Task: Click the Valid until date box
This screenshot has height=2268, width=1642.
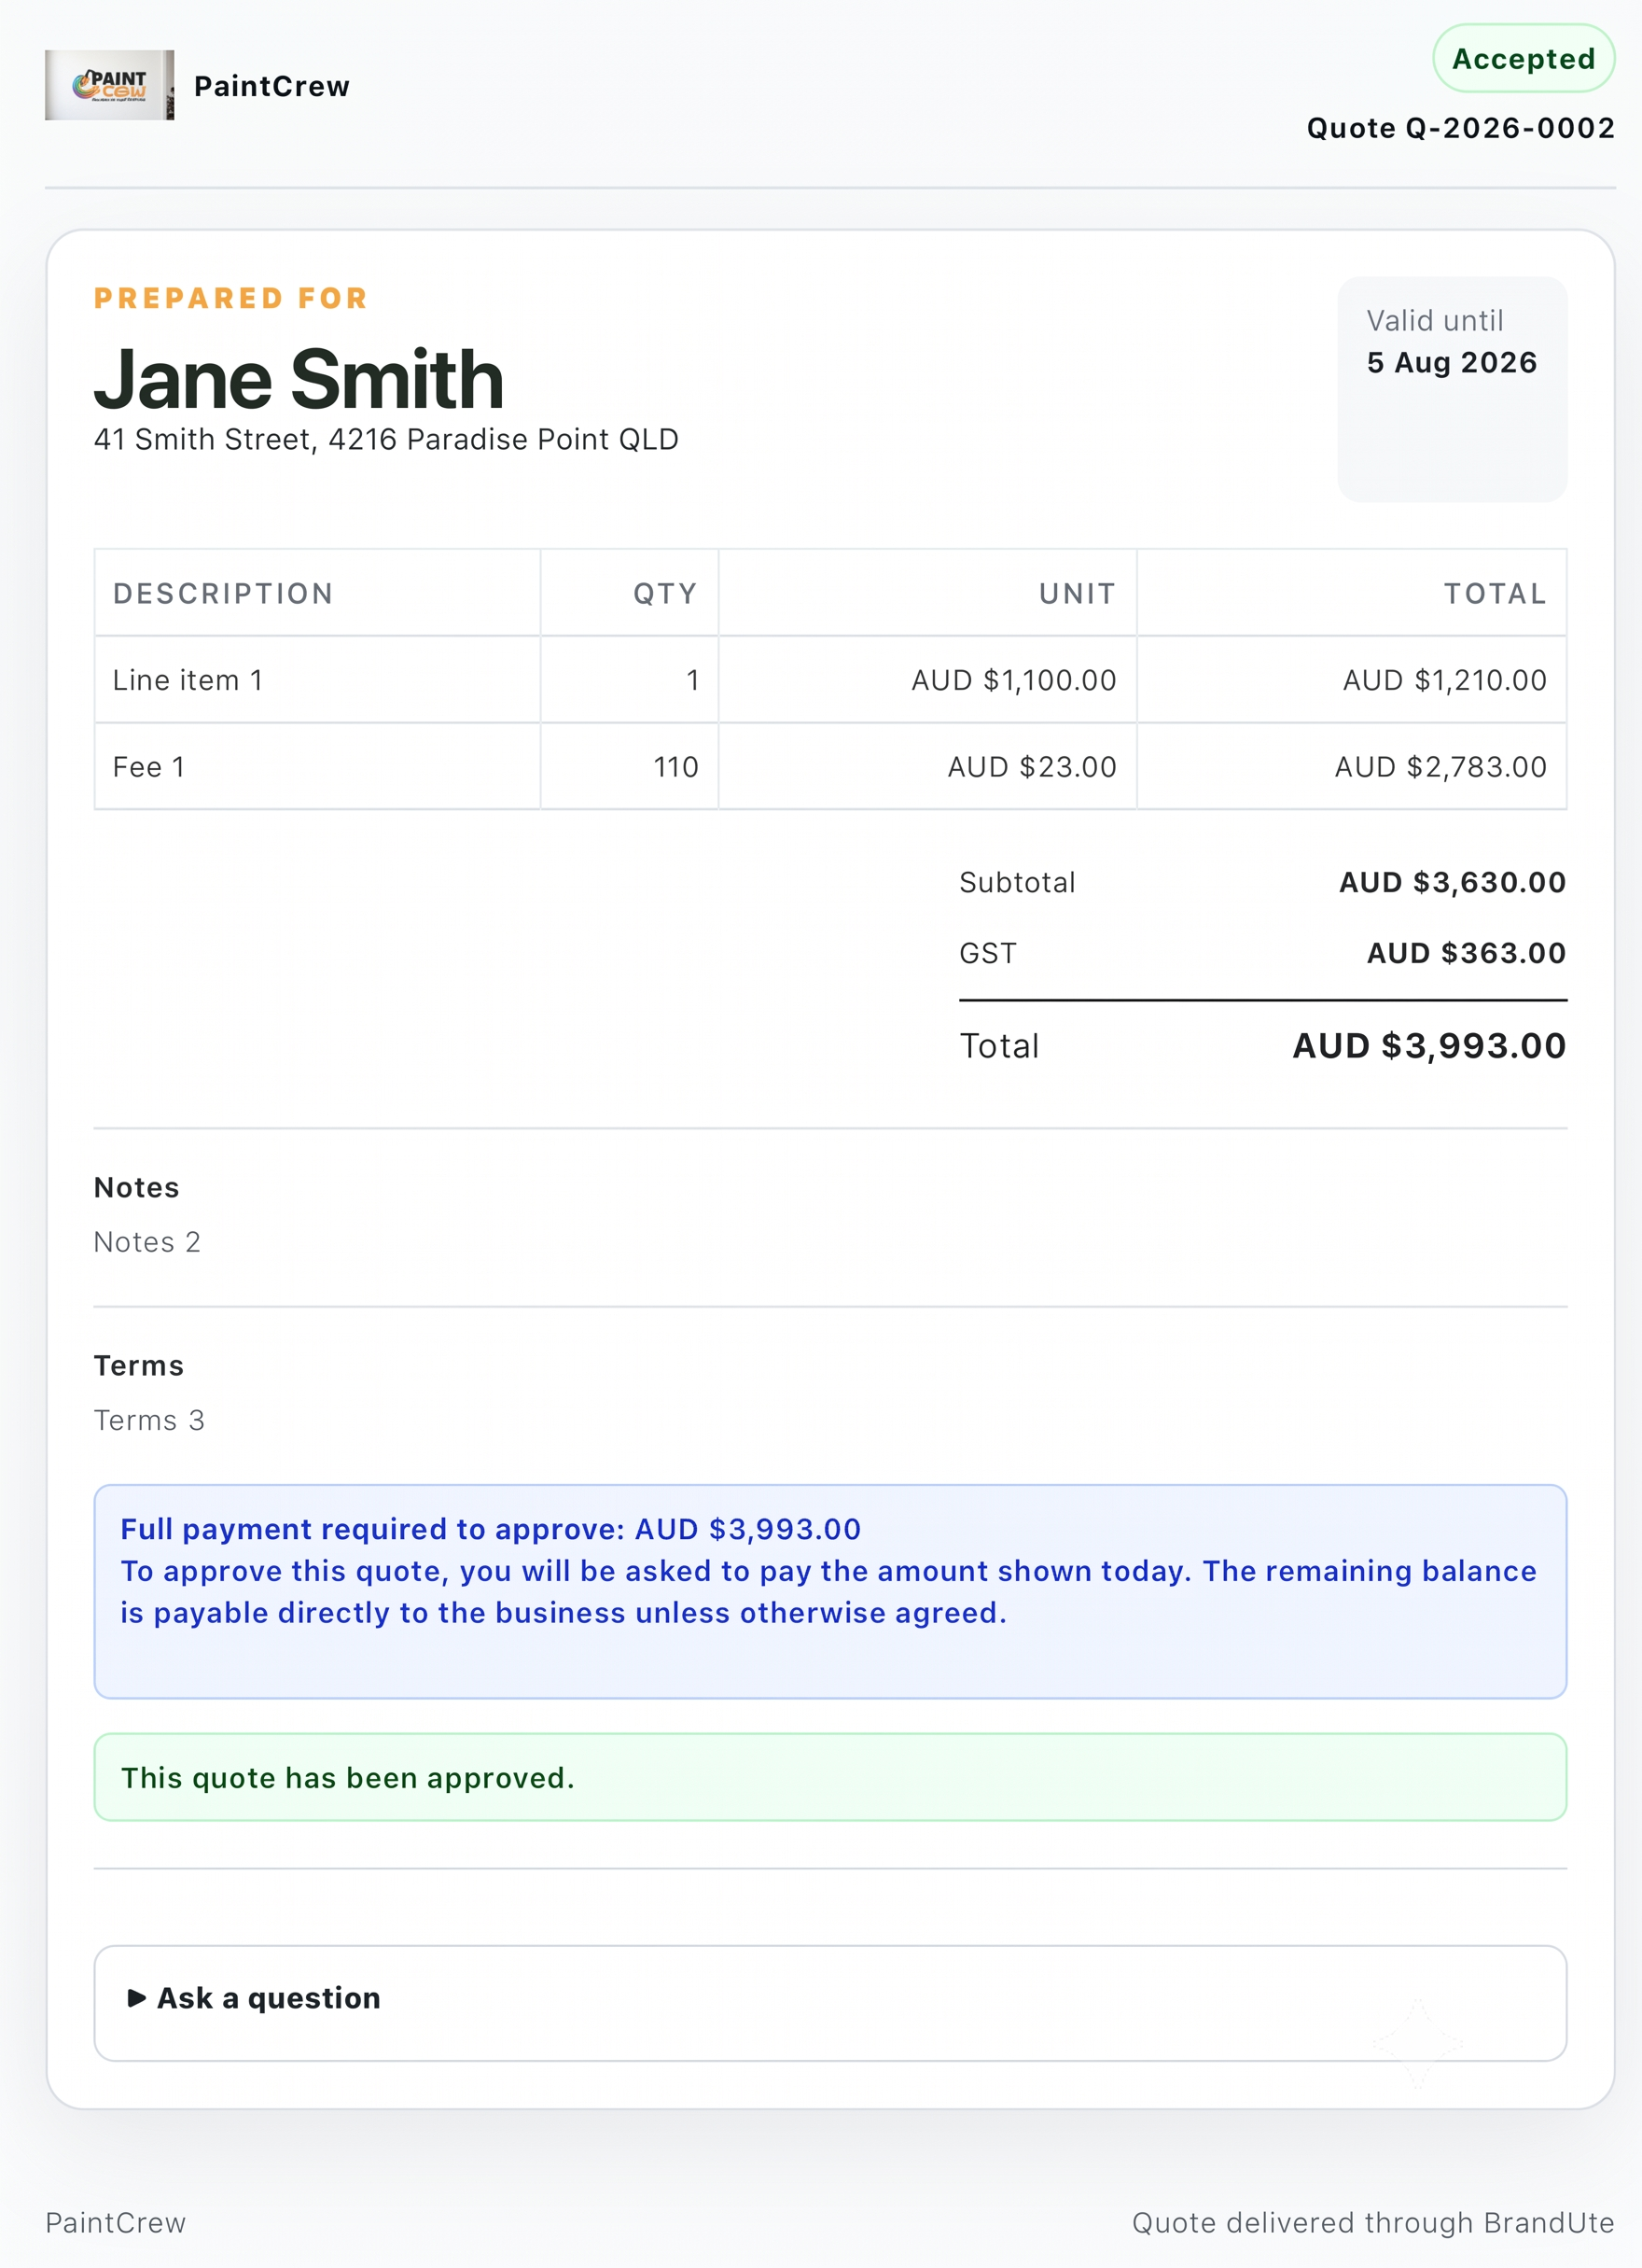Action: click(1452, 389)
